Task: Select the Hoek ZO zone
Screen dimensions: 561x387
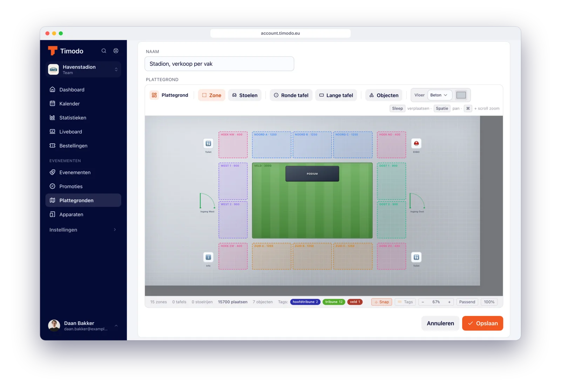Action: pos(392,256)
